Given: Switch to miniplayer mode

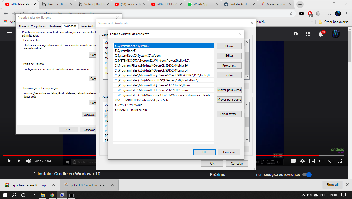Looking at the screenshot, I should 312,161.
